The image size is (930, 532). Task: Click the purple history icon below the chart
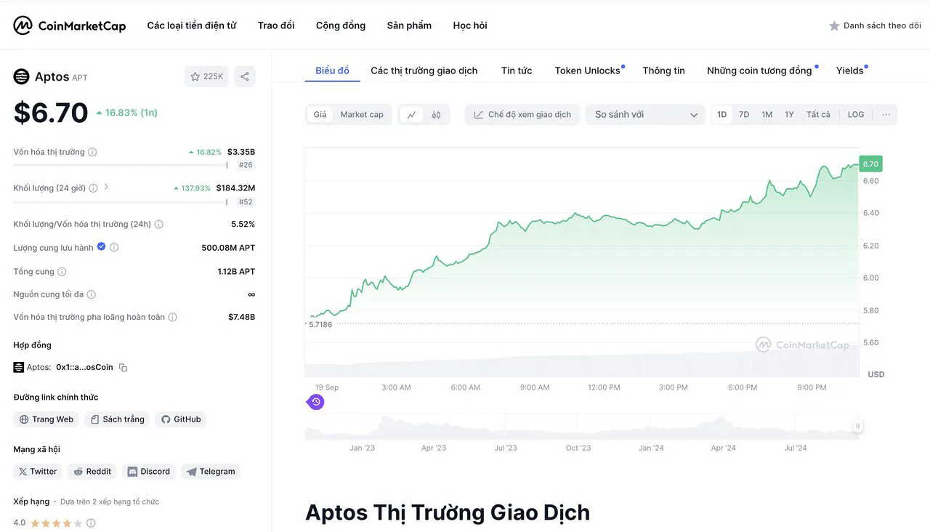click(315, 402)
